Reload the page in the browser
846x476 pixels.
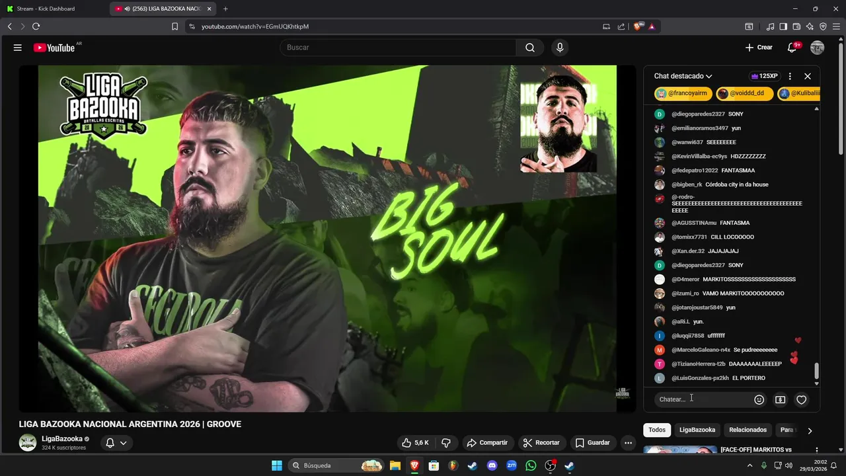coord(36,26)
